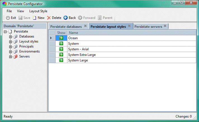Expand the Layout styles tree node

[11, 42]
